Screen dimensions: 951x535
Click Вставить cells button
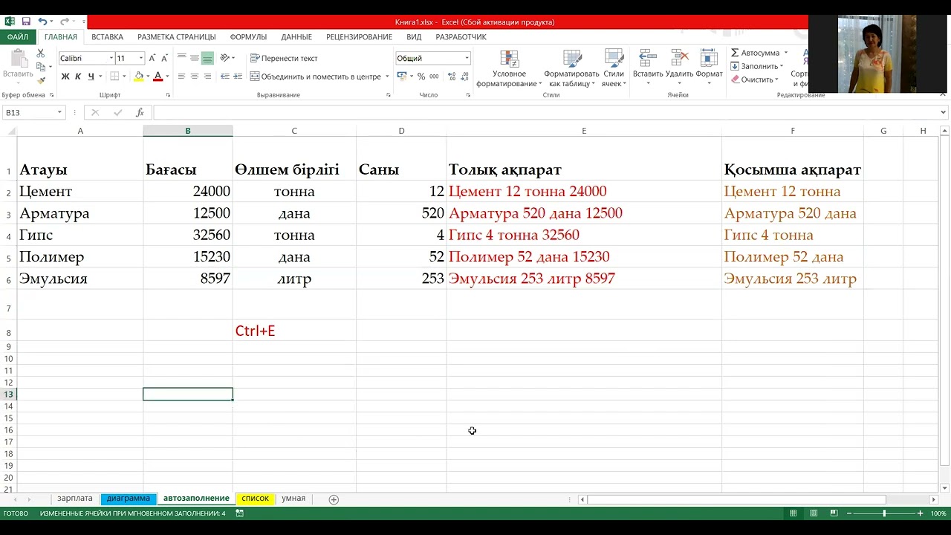click(648, 69)
